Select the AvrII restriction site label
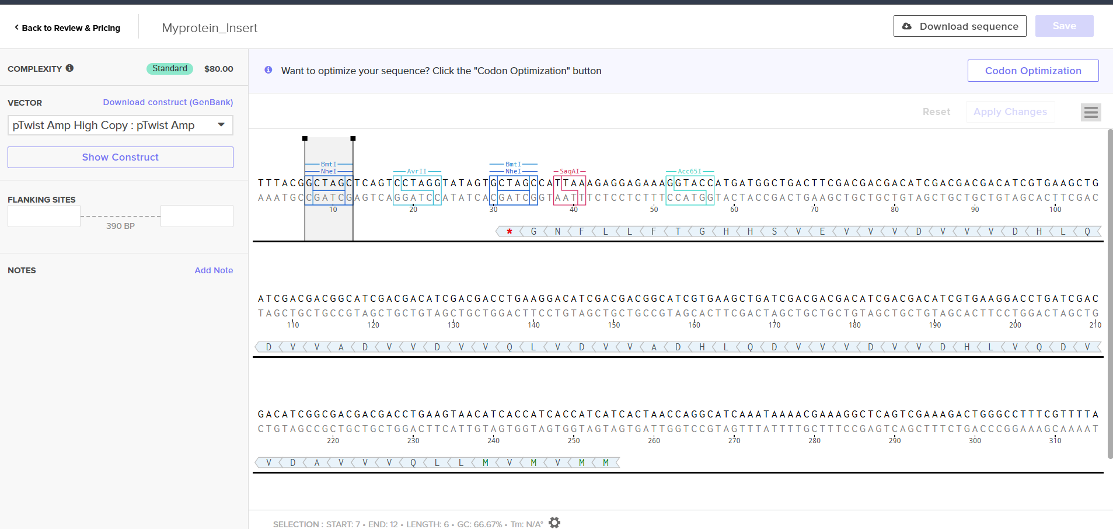The height and width of the screenshot is (529, 1113). 417,171
